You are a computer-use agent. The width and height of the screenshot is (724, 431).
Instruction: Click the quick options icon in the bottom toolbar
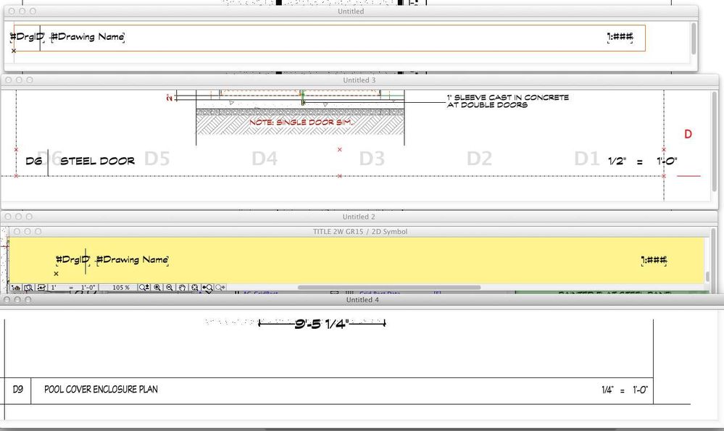coord(16,288)
